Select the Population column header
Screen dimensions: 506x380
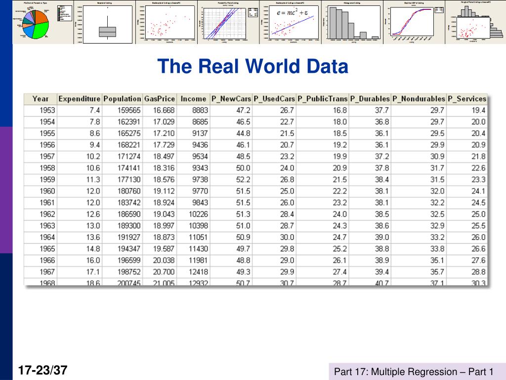coord(123,99)
